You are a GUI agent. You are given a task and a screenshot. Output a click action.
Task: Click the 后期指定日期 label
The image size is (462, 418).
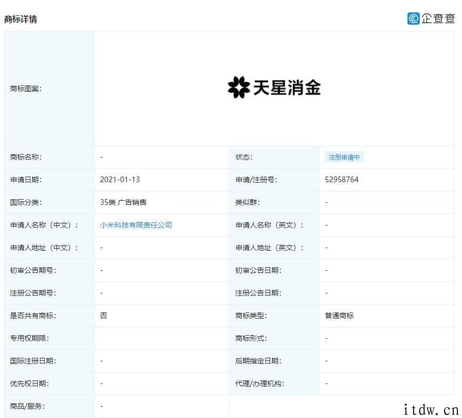258,361
